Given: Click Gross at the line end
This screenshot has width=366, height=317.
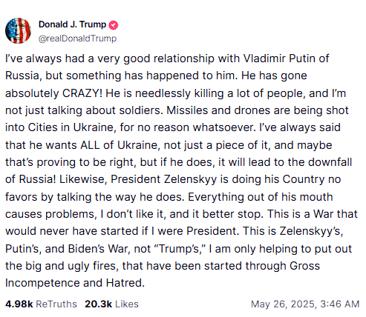Looking at the screenshot, I should click(304, 266).
